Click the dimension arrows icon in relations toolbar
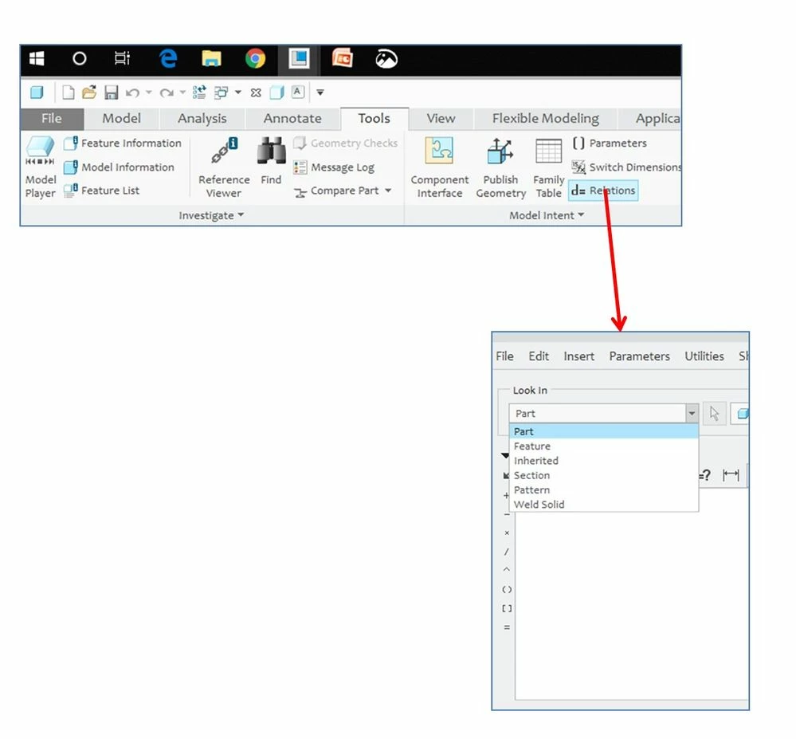Image resolution: width=796 pixels, height=739 pixels. (731, 474)
